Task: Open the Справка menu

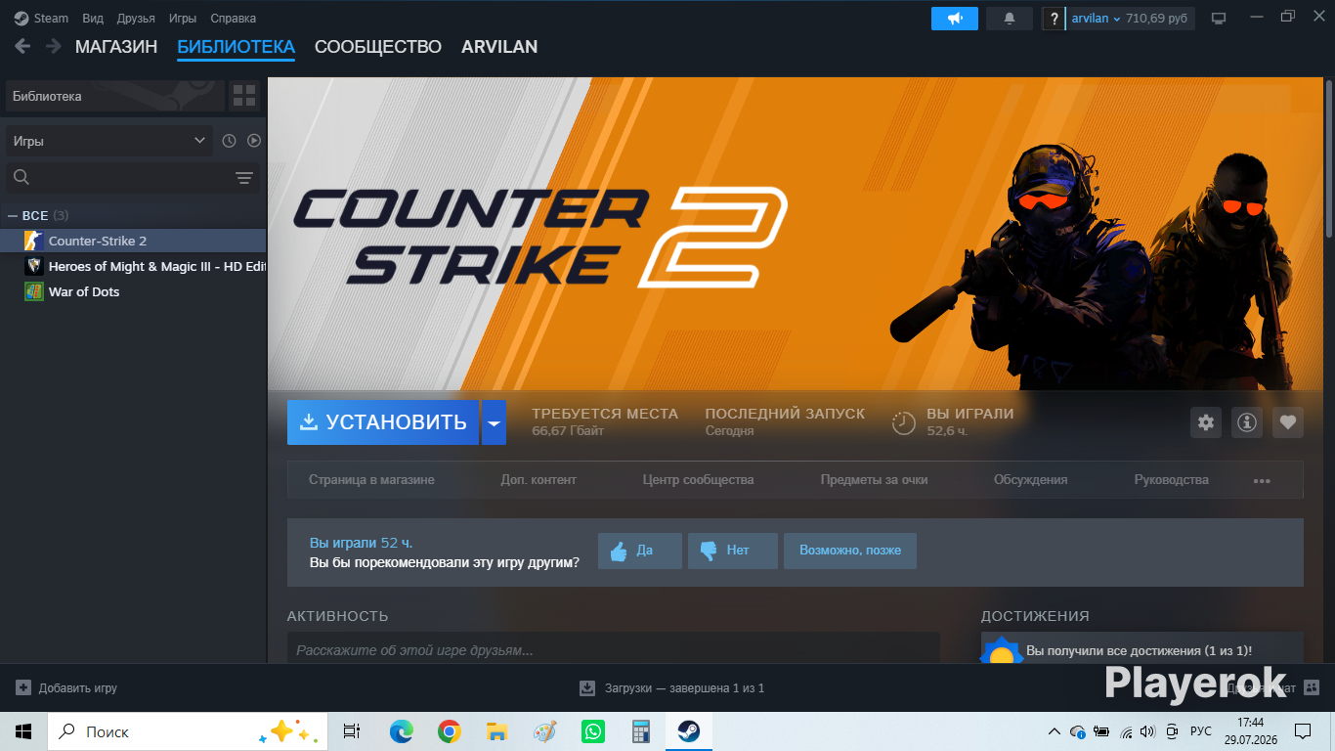Action: 234,19
